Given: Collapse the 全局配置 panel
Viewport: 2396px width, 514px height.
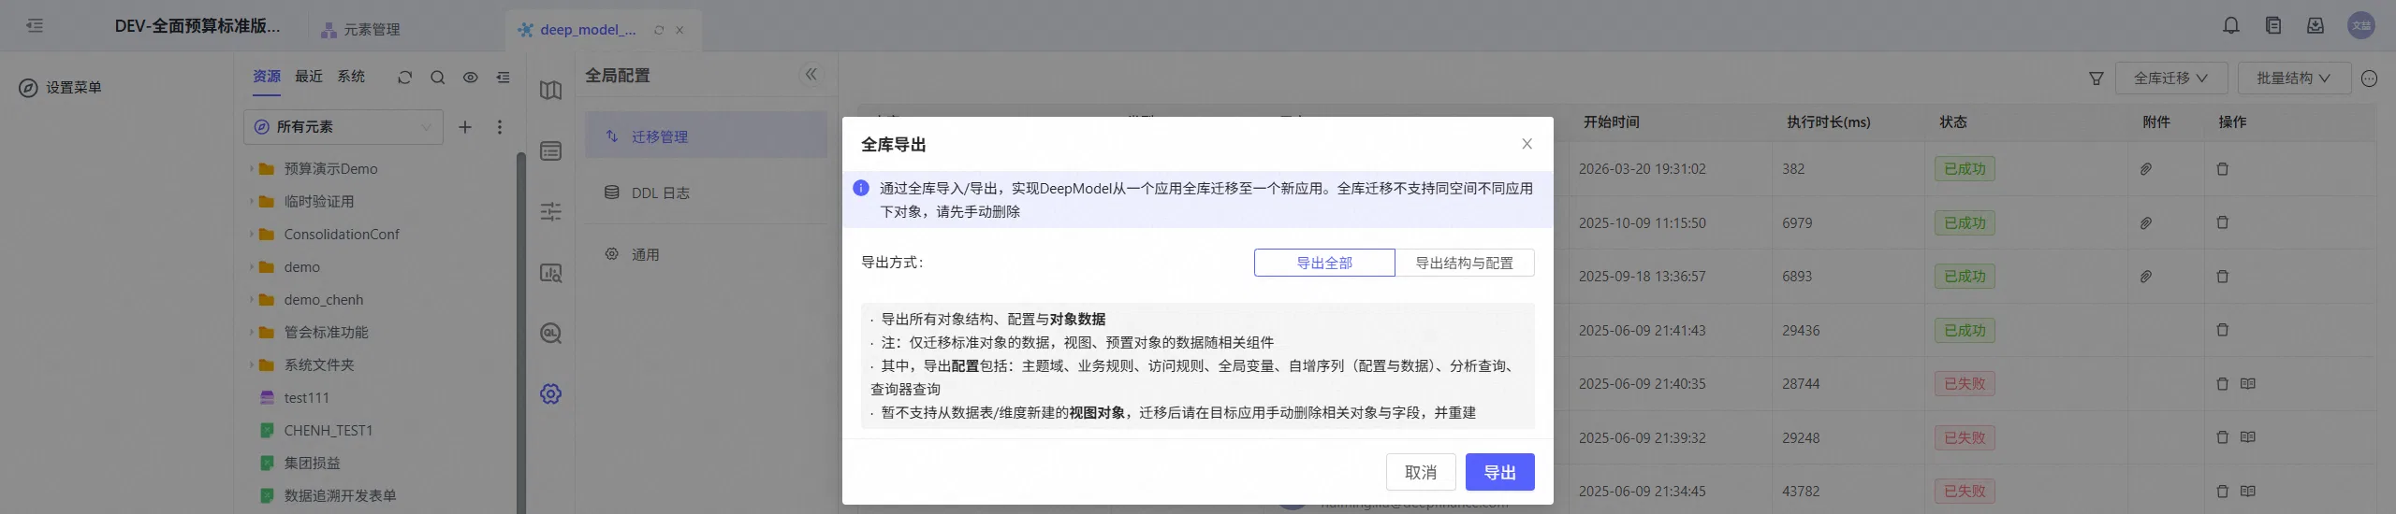Looking at the screenshot, I should [x=811, y=74].
